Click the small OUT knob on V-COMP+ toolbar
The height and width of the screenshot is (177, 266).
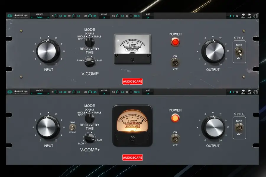tap(74, 92)
